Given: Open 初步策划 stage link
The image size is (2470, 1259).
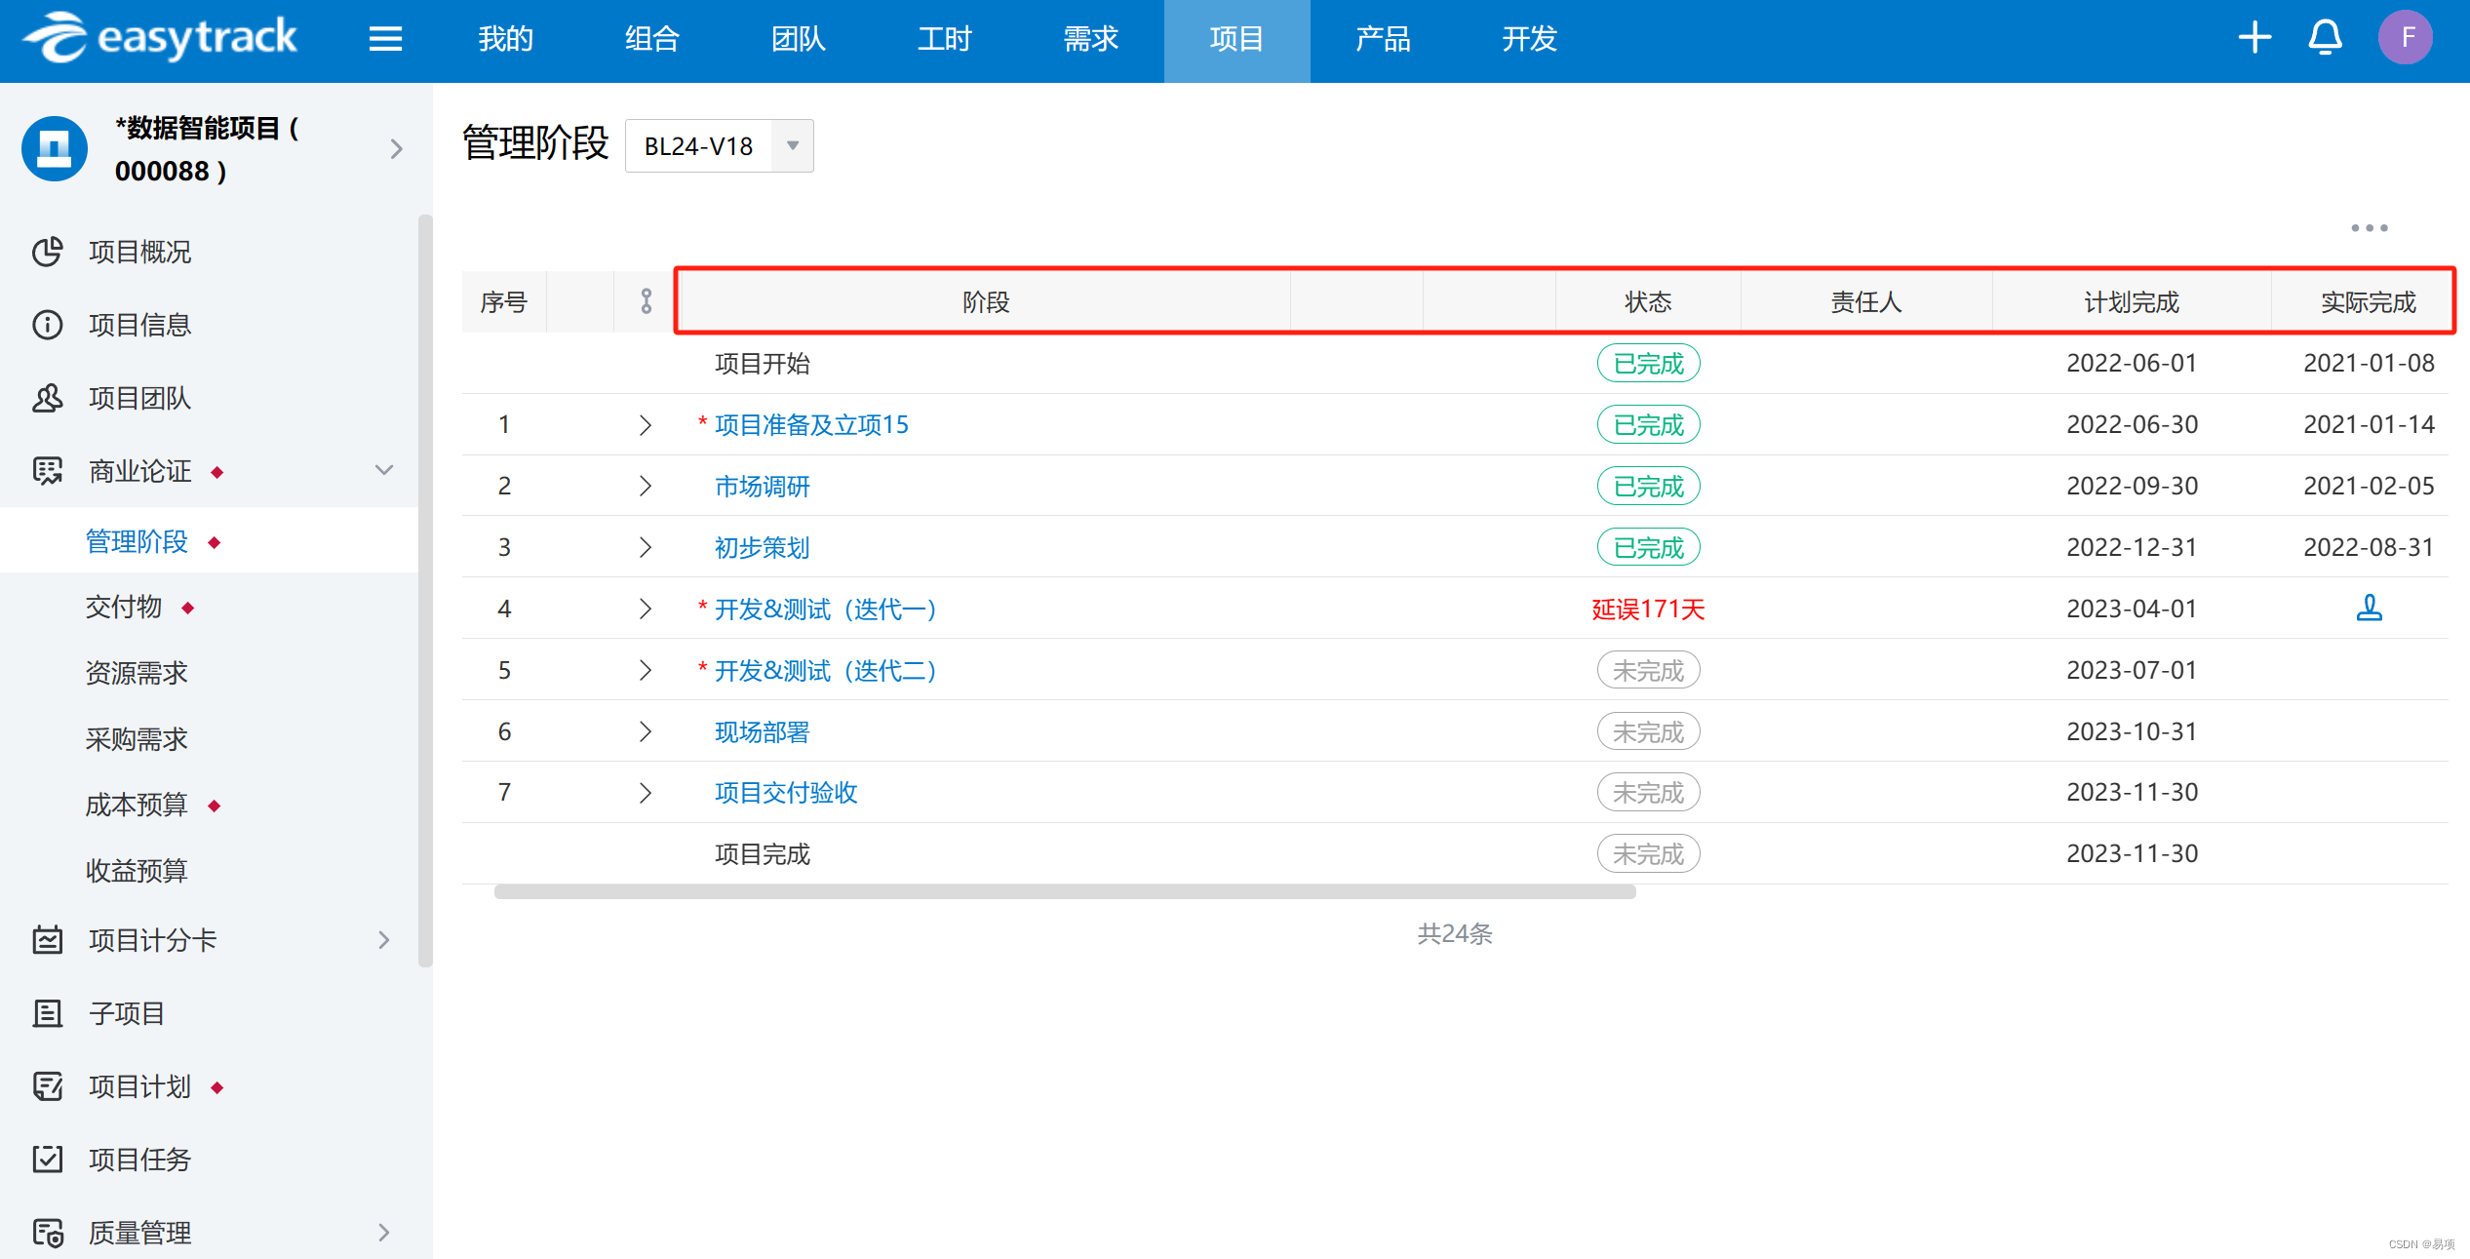Looking at the screenshot, I should (763, 547).
